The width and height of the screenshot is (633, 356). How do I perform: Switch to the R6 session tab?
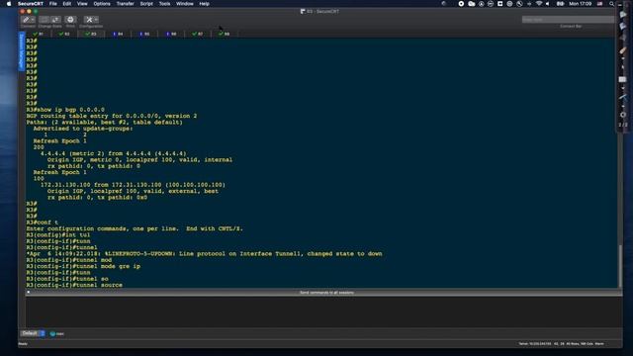tap(171, 34)
